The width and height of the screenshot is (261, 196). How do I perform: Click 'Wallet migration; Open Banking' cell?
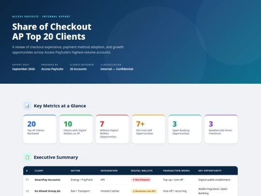point(213,191)
